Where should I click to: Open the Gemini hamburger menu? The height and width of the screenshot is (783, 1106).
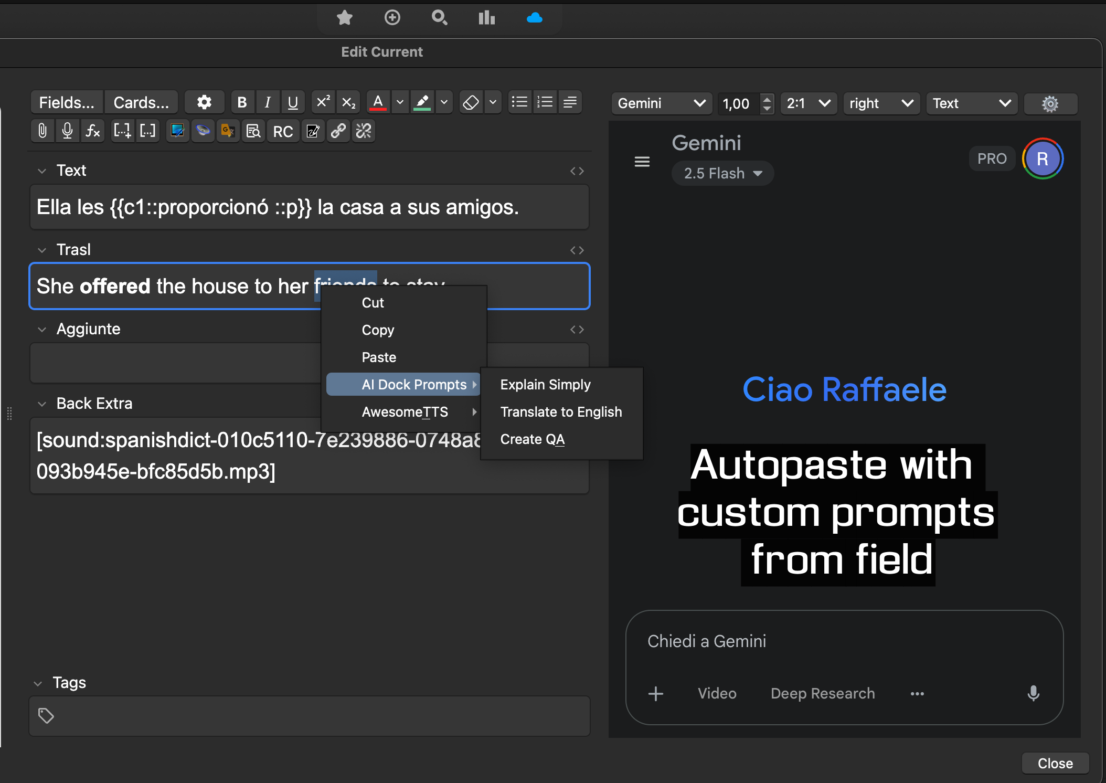tap(642, 162)
